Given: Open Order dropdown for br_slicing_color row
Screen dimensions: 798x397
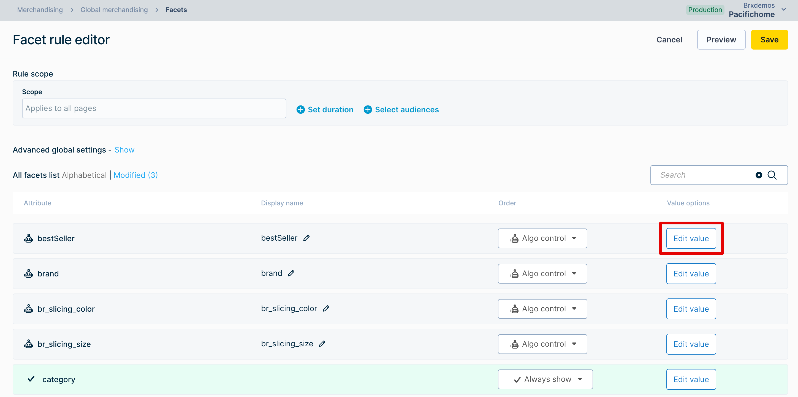Looking at the screenshot, I should (542, 309).
